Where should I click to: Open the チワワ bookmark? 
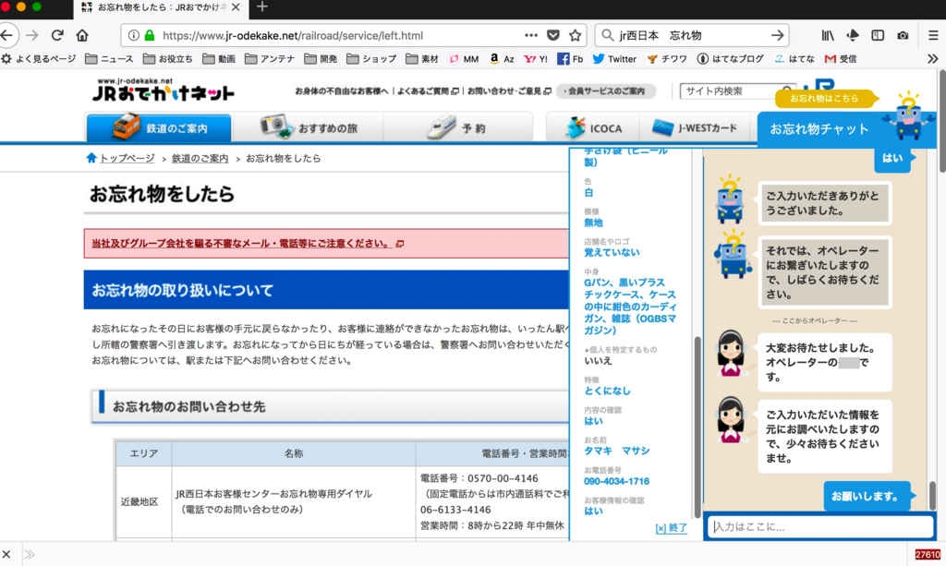coord(667,58)
